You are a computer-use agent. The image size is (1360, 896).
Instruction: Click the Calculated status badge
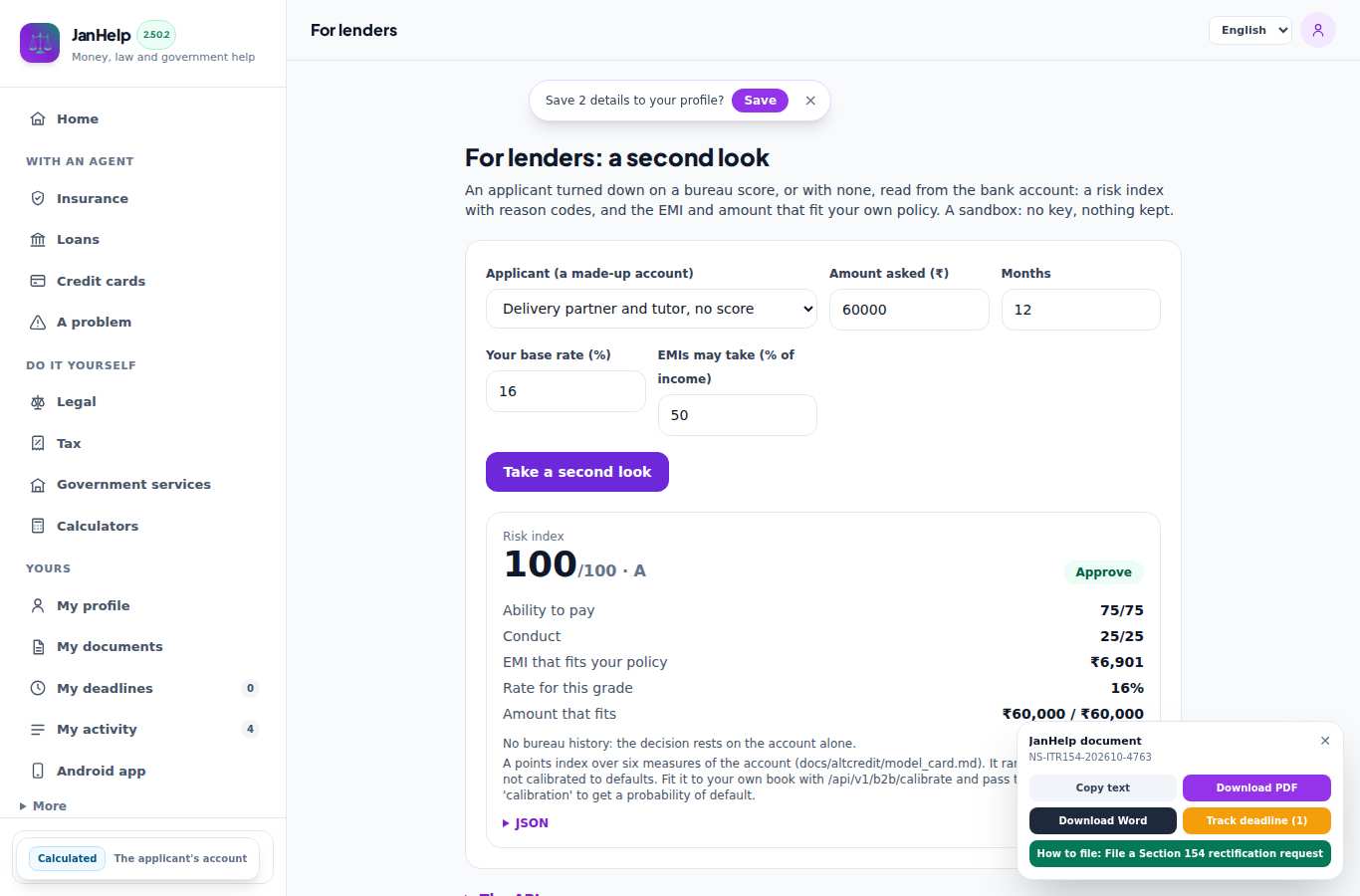tap(68, 858)
